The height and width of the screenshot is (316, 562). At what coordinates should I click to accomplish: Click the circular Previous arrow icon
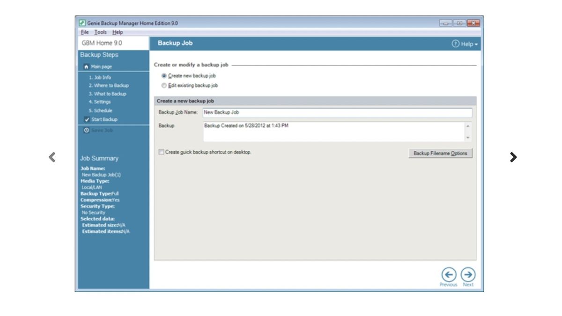(449, 274)
